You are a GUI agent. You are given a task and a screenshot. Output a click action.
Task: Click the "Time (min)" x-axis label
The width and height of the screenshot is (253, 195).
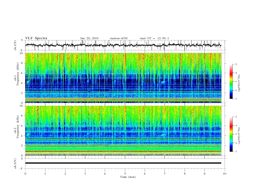click(x=128, y=177)
